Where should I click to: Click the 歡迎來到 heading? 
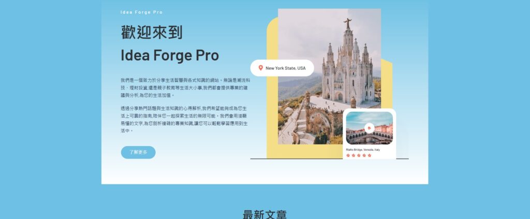pos(152,33)
